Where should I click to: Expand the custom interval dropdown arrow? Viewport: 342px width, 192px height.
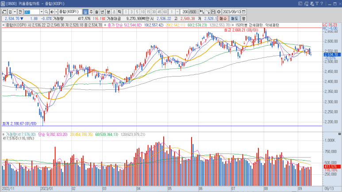click(x=177, y=12)
